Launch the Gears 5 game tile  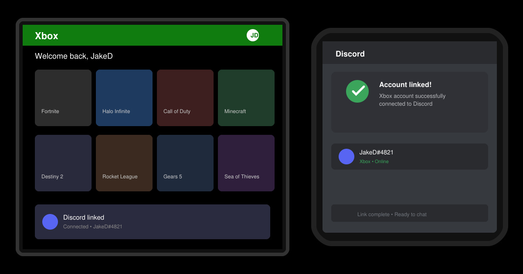point(185,163)
